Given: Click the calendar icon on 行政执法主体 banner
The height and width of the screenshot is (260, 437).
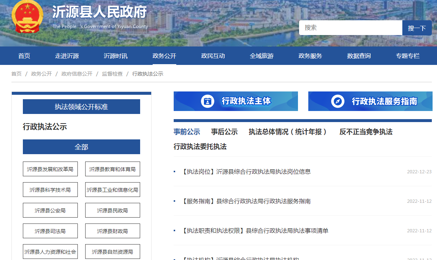Looking at the screenshot, I should [208, 101].
